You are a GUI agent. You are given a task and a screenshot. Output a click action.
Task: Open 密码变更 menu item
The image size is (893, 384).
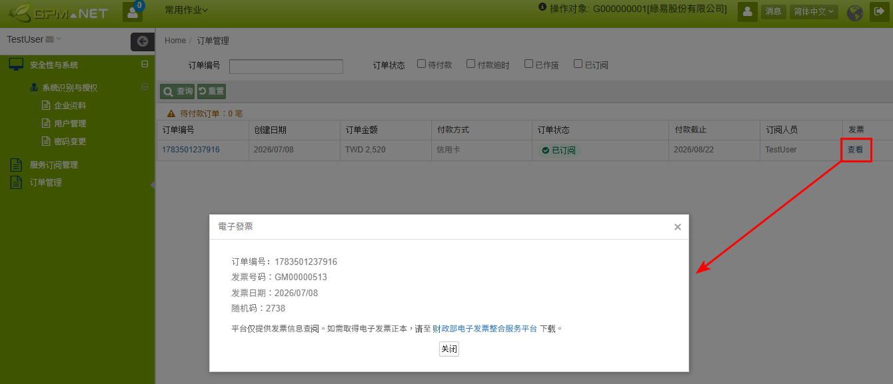(70, 141)
